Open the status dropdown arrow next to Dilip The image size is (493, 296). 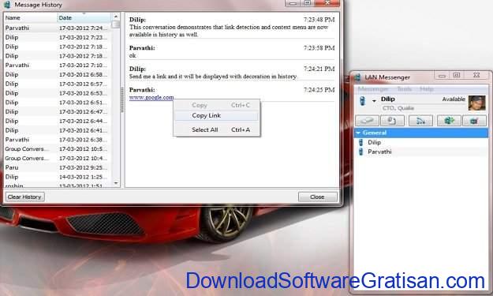(374, 101)
